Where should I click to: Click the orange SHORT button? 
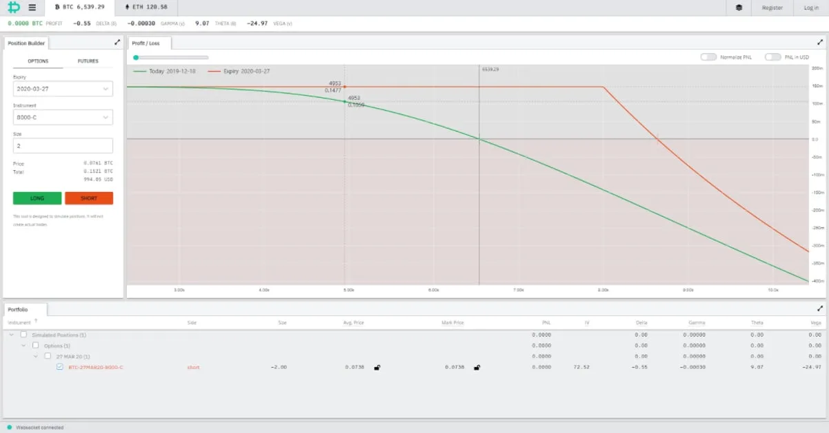coord(89,198)
